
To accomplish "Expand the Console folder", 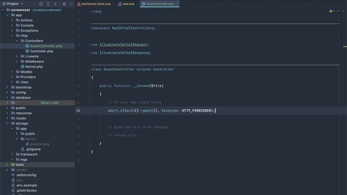I will tap(12, 25).
